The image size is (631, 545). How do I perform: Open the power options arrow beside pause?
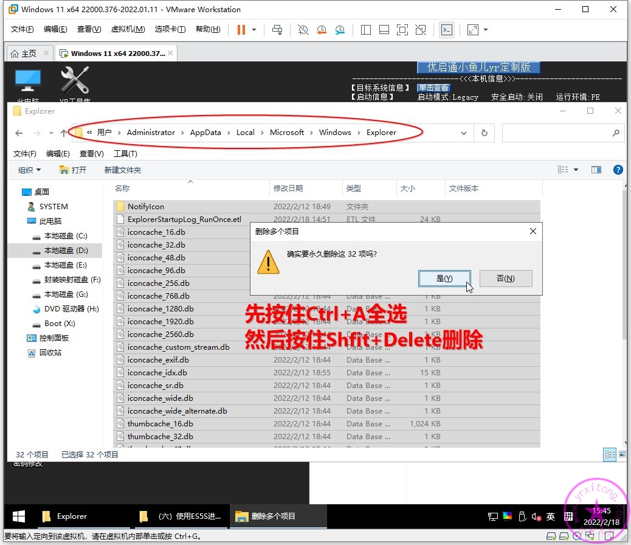254,30
